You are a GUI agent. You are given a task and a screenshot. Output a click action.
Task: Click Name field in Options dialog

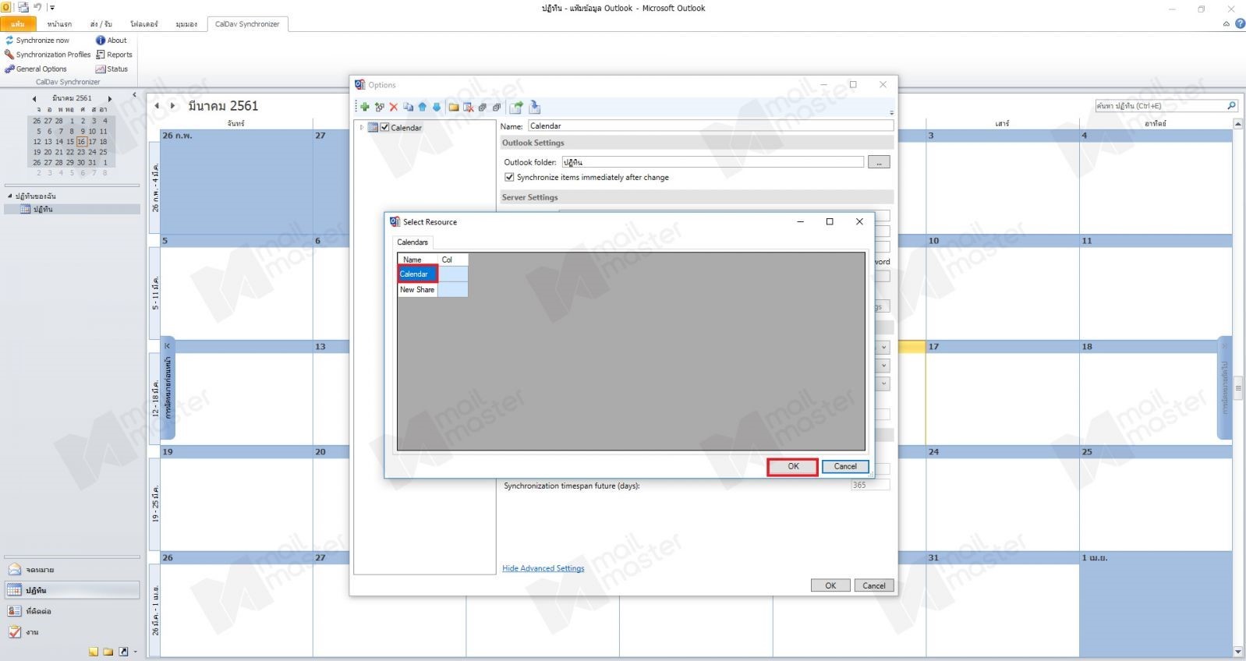pos(710,125)
